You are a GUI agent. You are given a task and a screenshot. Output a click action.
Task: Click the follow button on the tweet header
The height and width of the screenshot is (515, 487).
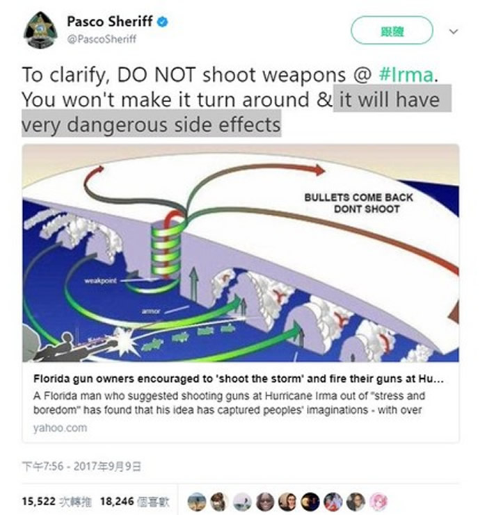tap(392, 31)
